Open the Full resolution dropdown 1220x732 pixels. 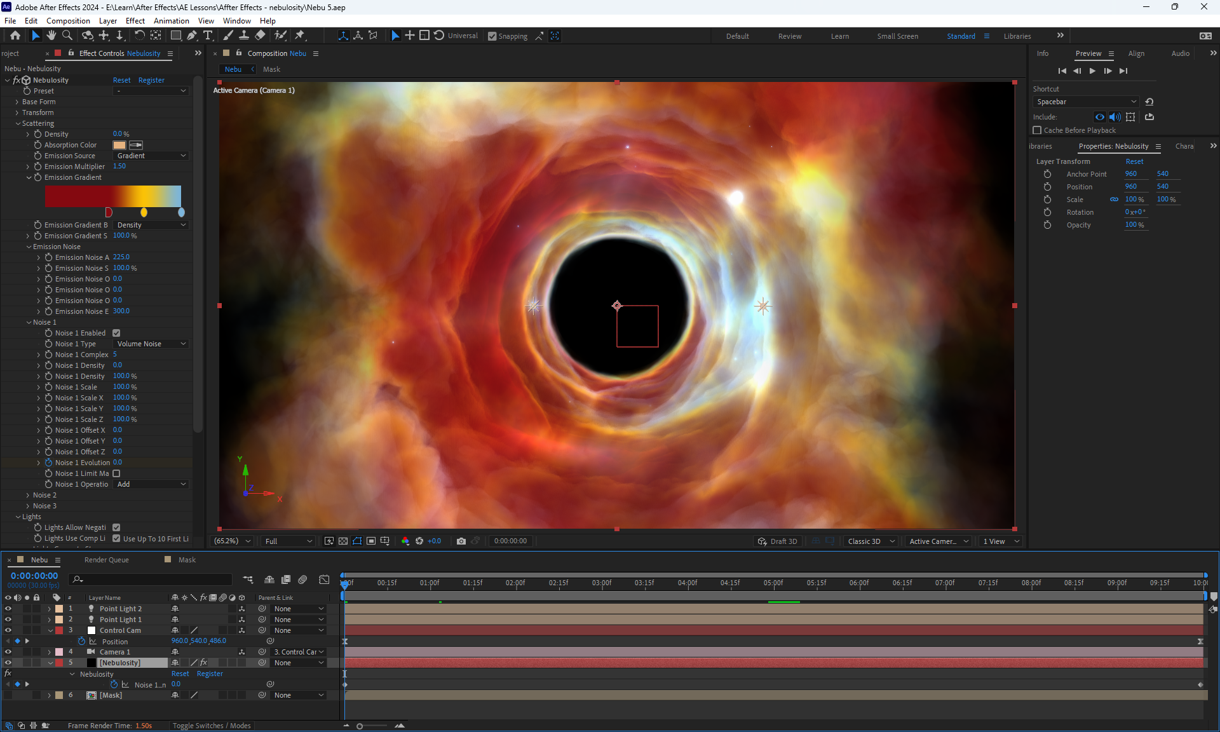pyautogui.click(x=288, y=541)
